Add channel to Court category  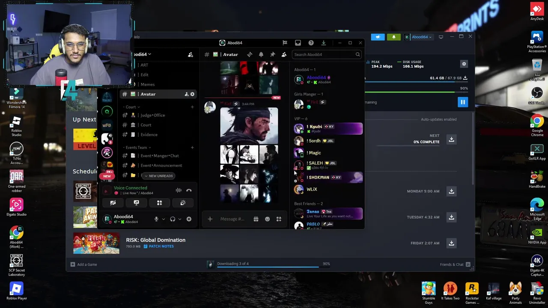click(192, 107)
